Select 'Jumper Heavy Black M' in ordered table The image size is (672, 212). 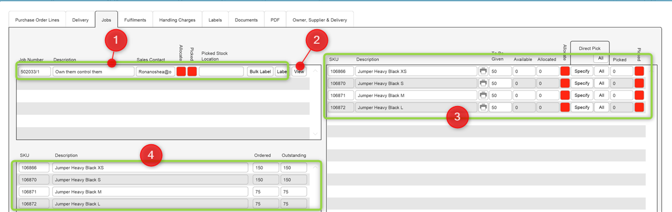click(150, 192)
